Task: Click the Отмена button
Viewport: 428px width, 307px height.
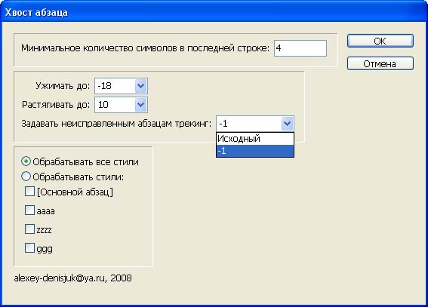Action: click(380, 63)
